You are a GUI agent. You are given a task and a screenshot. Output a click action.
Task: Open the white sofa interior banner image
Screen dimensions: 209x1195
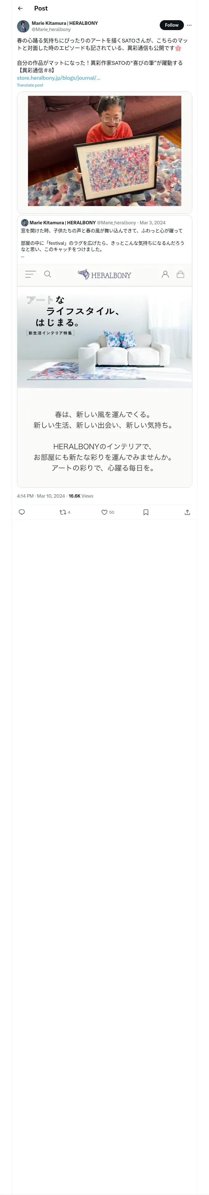pyautogui.click(x=105, y=337)
